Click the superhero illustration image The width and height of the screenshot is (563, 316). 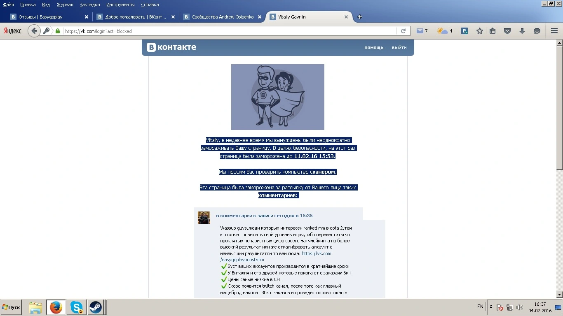pyautogui.click(x=278, y=97)
